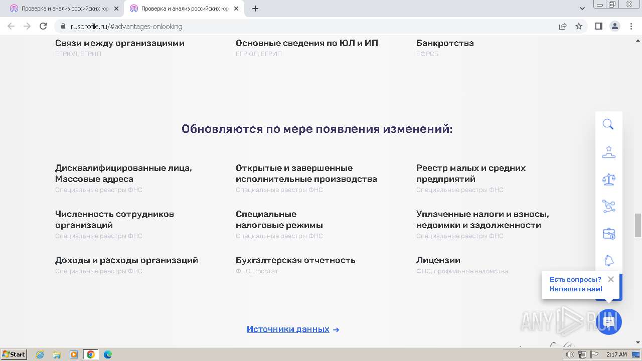Open the Windows Start menu
Viewport: 642px width, 361px height.
(x=14, y=354)
